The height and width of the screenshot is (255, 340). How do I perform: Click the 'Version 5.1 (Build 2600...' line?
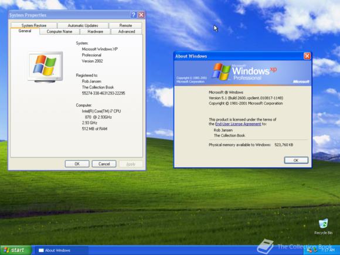point(246,98)
